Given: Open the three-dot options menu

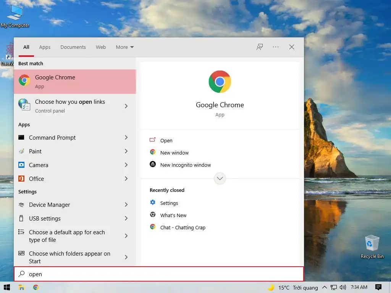Looking at the screenshot, I should tap(276, 47).
